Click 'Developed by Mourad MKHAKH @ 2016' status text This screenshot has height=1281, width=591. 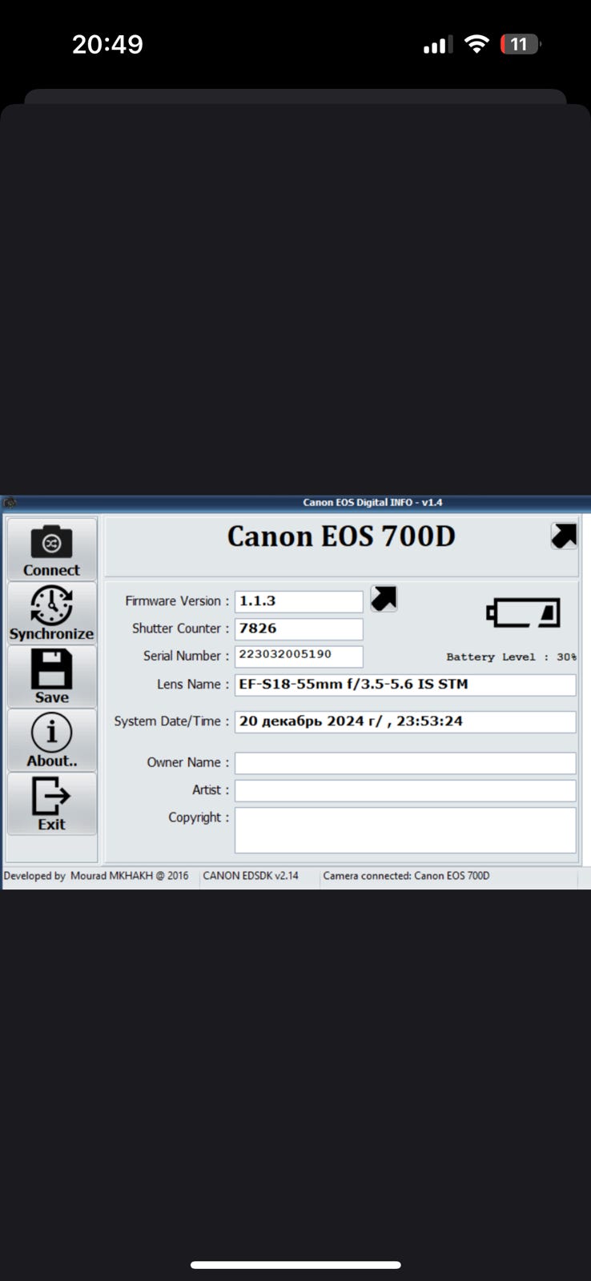coord(96,876)
